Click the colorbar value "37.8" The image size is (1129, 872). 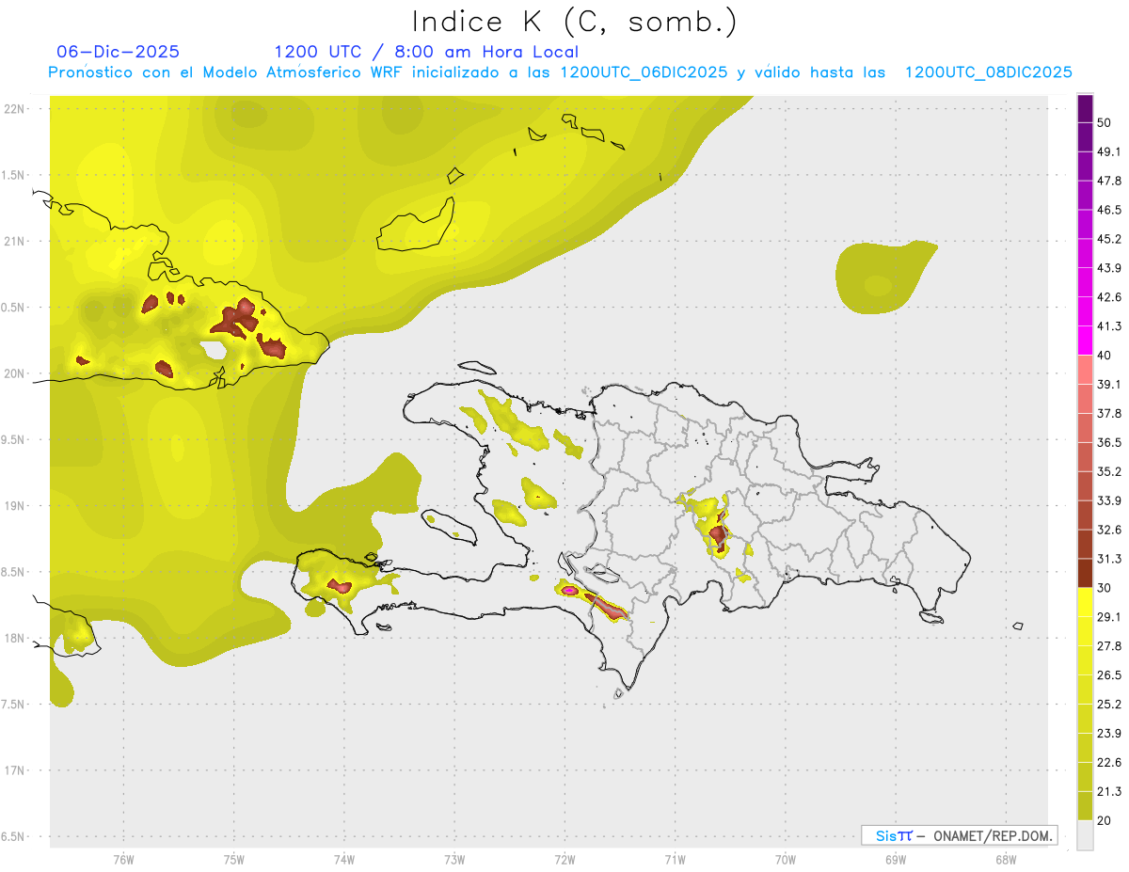pyautogui.click(x=1108, y=413)
